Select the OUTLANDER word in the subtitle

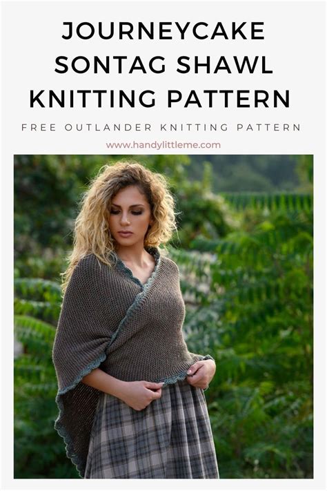click(108, 128)
